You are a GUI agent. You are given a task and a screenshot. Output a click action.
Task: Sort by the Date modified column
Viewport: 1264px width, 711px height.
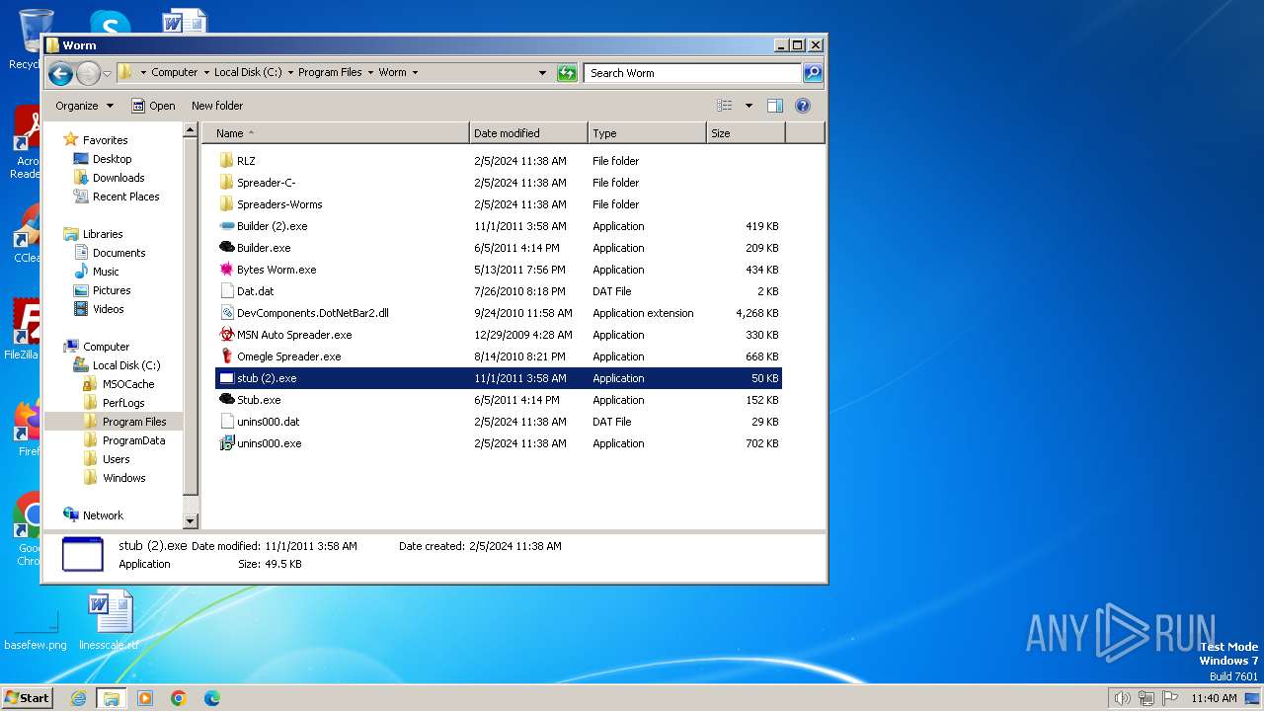coord(528,133)
